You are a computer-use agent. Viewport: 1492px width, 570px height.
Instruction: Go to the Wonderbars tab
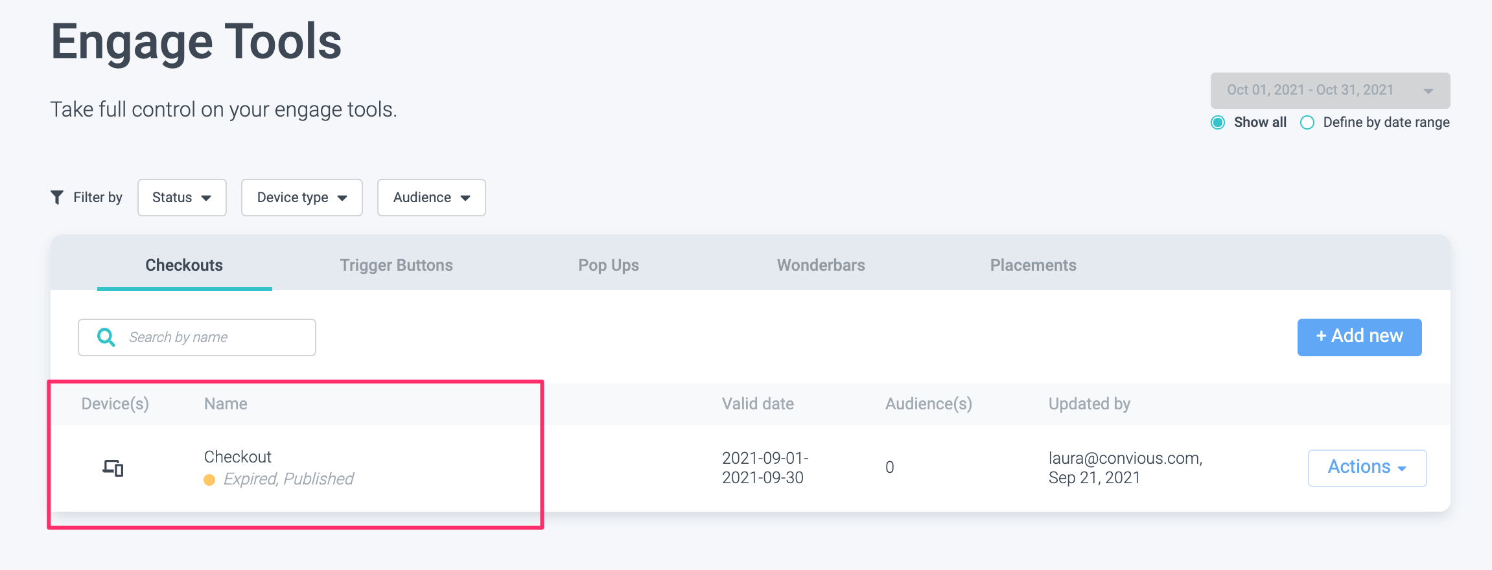coord(821,266)
